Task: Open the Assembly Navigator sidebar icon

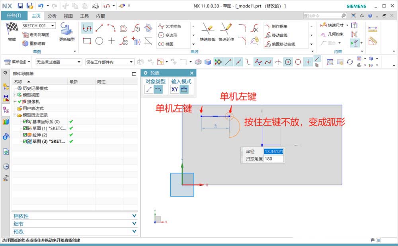Action: [6, 87]
